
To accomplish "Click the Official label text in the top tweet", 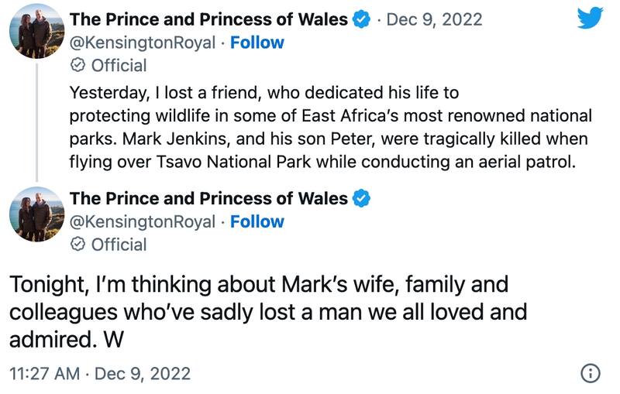I will pos(119,66).
